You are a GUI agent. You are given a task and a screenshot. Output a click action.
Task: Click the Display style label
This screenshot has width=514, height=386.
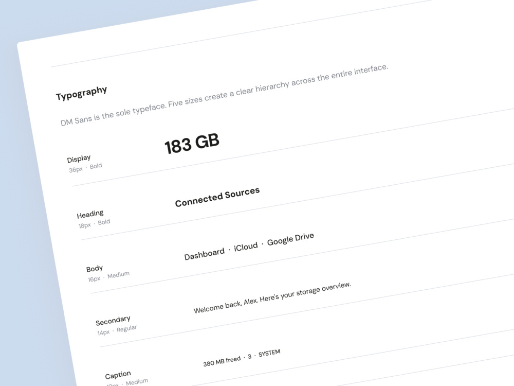pyautogui.click(x=79, y=159)
